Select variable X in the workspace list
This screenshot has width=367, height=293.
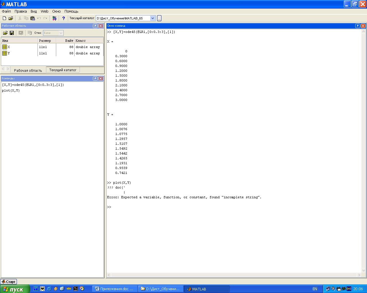point(52,47)
